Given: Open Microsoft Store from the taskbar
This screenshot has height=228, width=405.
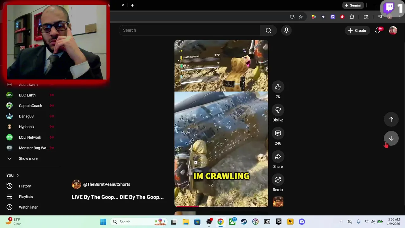Looking at the screenshot, I should click(197, 222).
